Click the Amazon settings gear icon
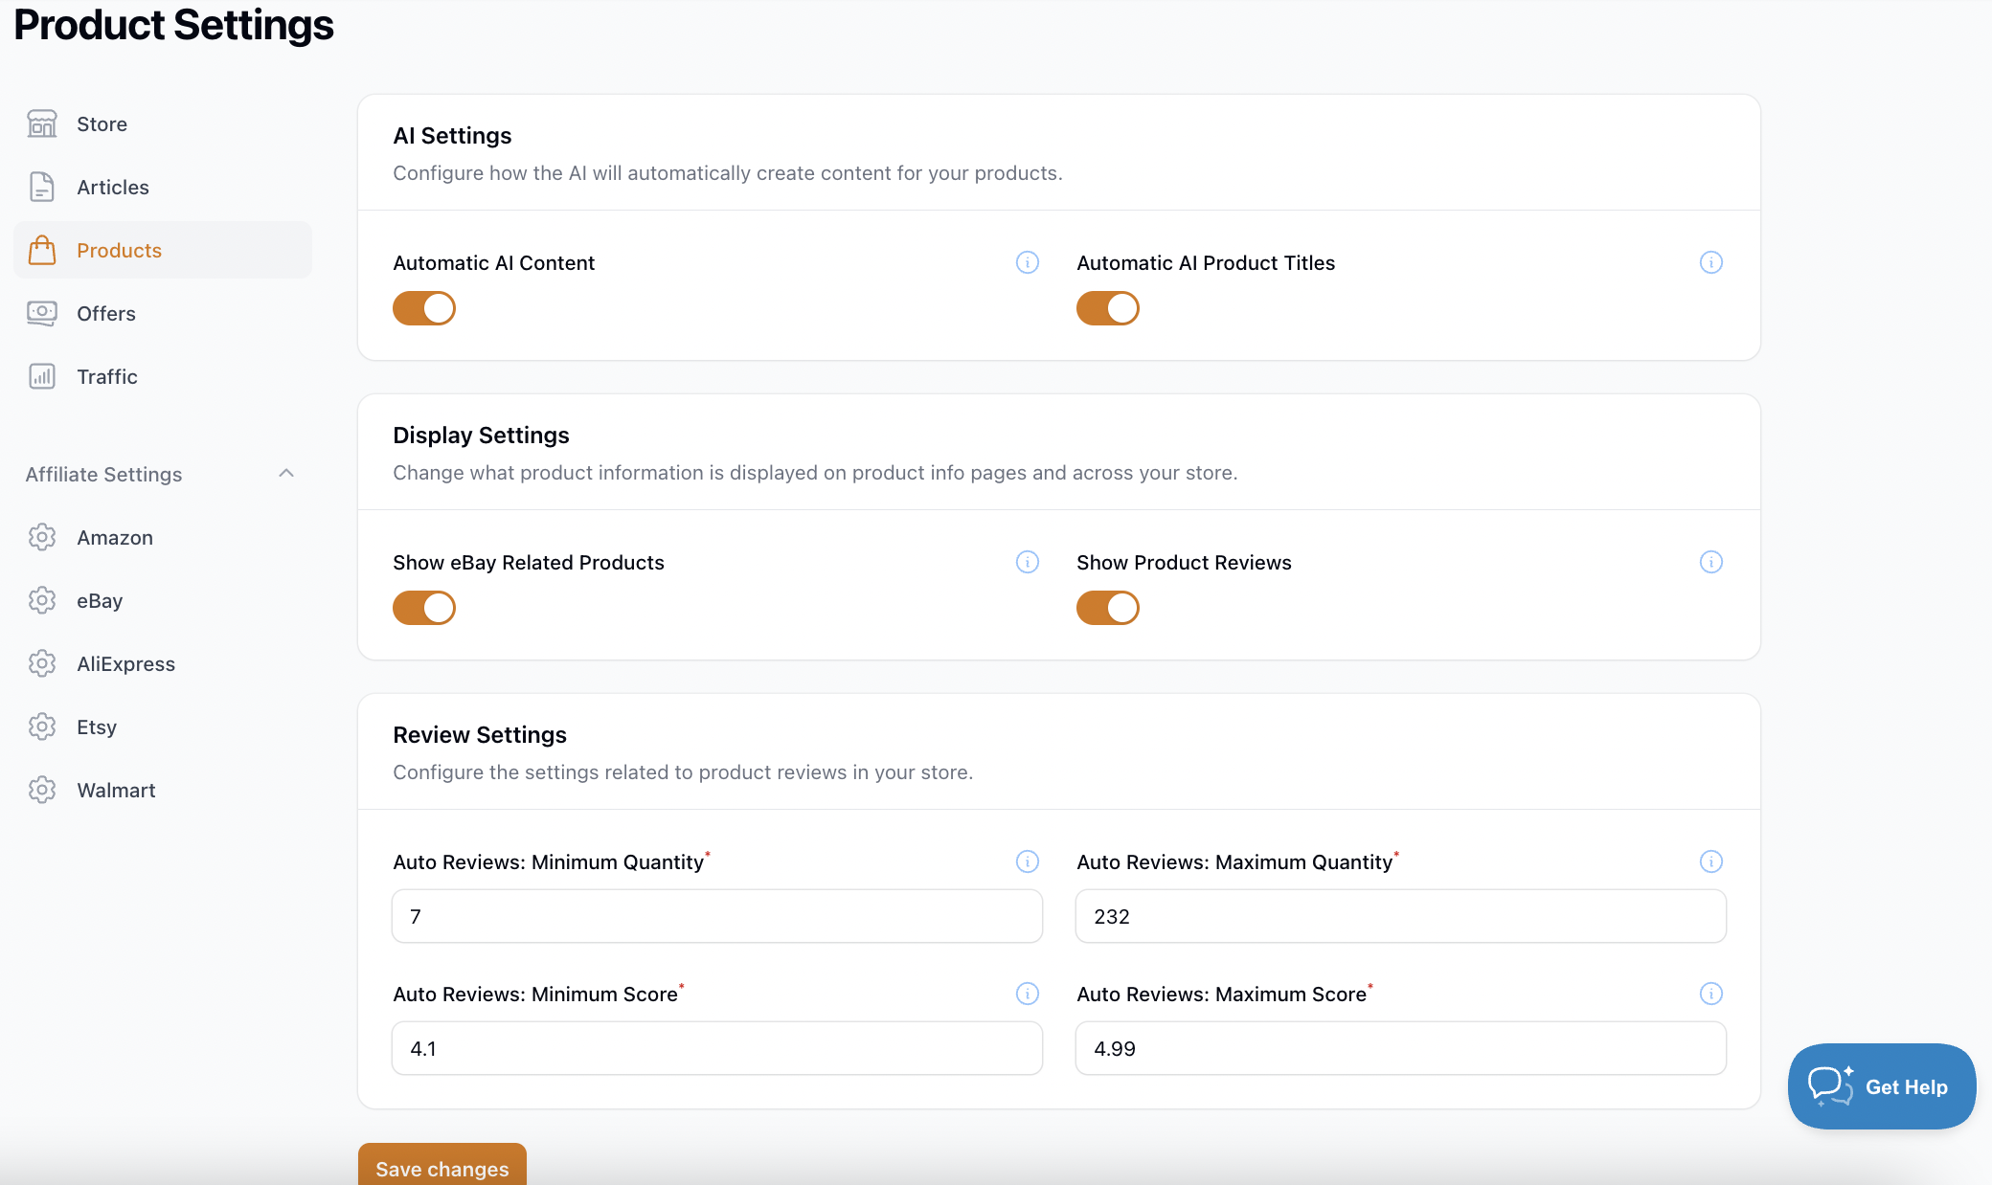 point(42,538)
